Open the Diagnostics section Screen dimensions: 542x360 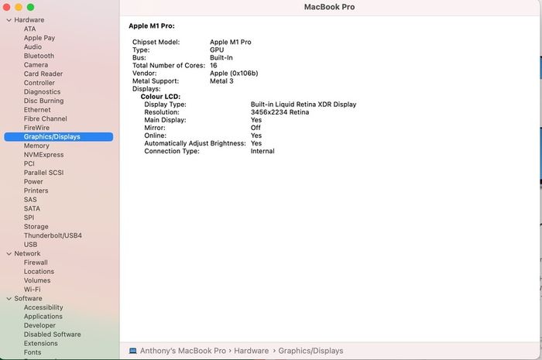coord(42,92)
